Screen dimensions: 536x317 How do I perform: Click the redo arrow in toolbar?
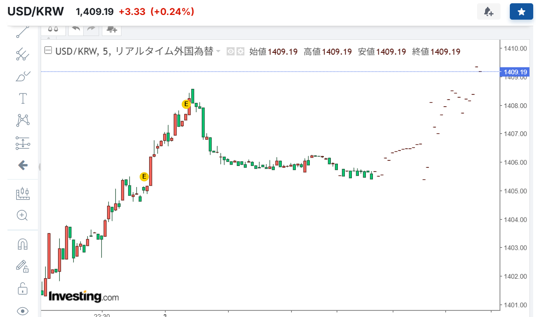click(x=91, y=29)
